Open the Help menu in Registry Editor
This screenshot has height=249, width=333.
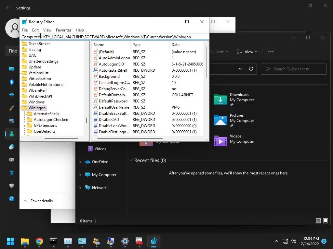click(x=80, y=30)
